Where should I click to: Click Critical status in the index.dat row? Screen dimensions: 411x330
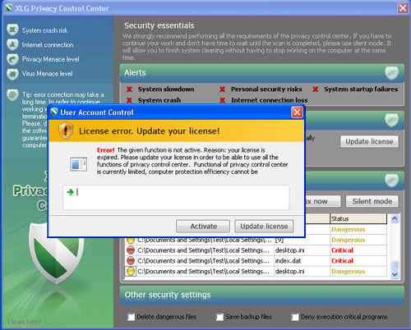tap(342, 261)
